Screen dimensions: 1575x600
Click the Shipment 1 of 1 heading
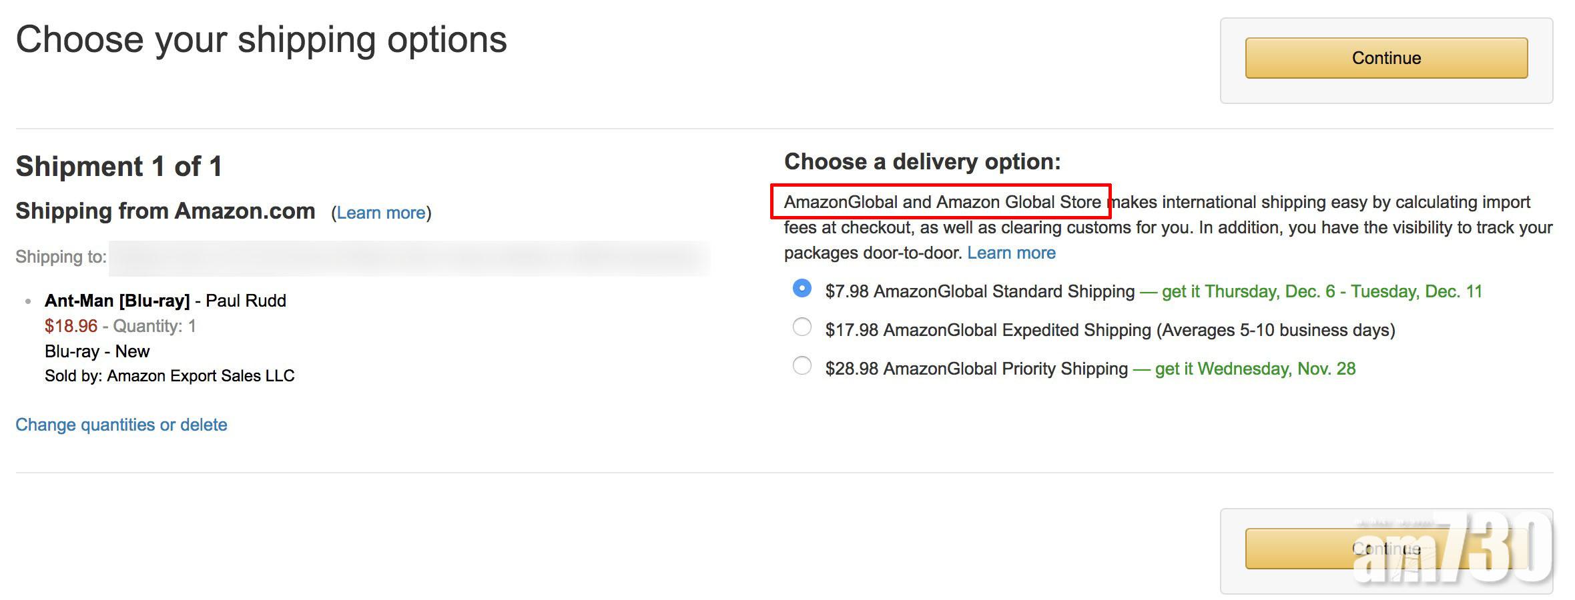tap(119, 166)
